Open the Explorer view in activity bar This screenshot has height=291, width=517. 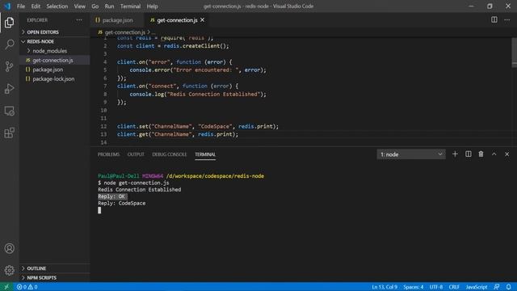click(x=9, y=23)
